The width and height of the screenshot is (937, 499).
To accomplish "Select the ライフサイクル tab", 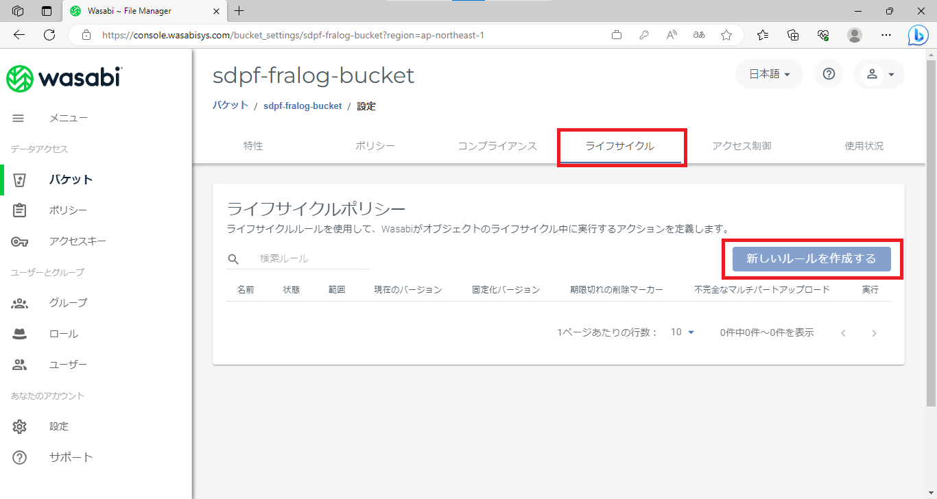I will click(x=619, y=146).
